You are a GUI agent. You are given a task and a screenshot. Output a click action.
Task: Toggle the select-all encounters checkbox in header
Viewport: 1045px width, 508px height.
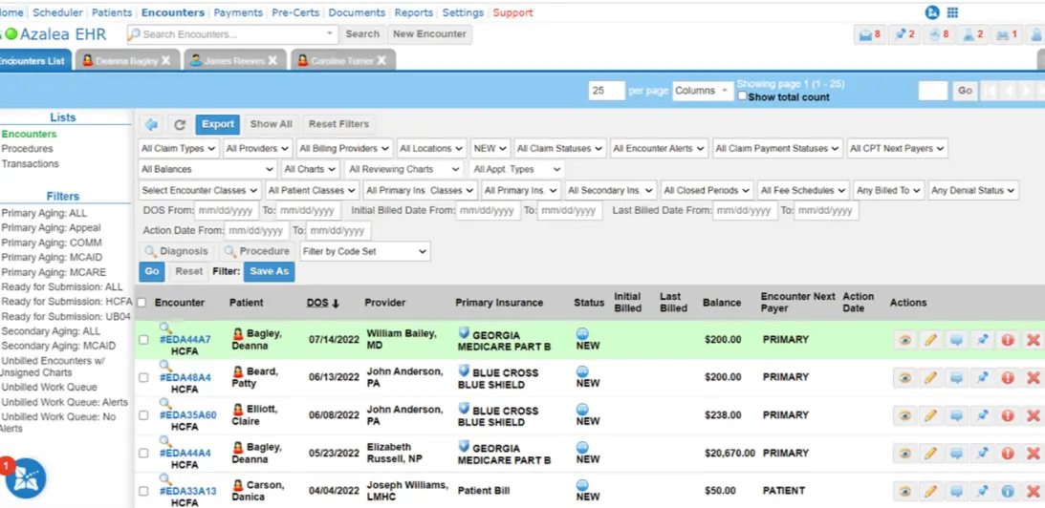142,303
